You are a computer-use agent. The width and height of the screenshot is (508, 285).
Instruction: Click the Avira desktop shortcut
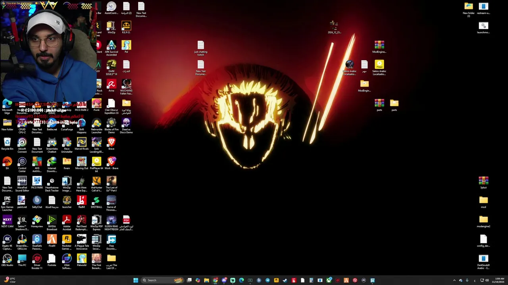coord(112,85)
